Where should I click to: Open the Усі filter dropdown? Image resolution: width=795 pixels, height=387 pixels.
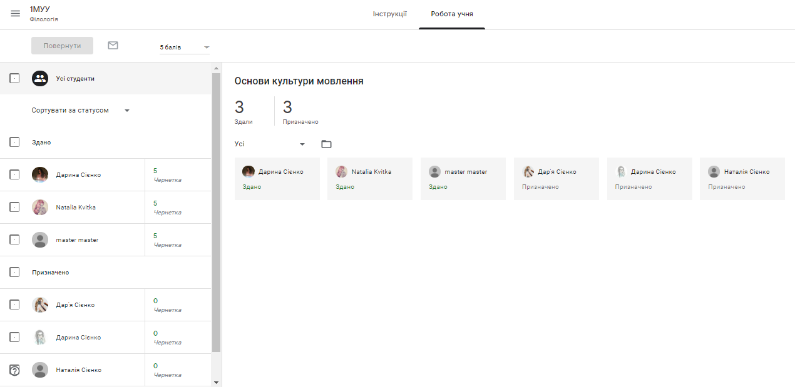[x=270, y=144]
